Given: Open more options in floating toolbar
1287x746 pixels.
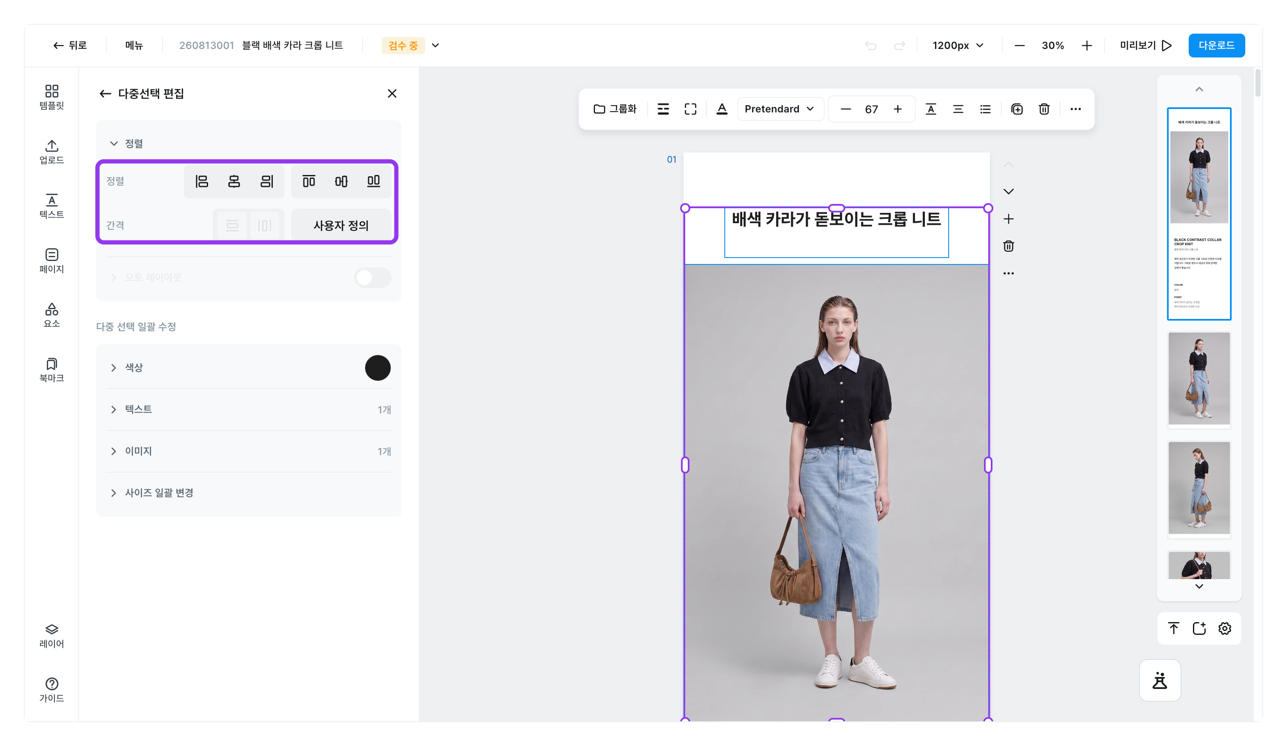Looking at the screenshot, I should tap(1075, 109).
